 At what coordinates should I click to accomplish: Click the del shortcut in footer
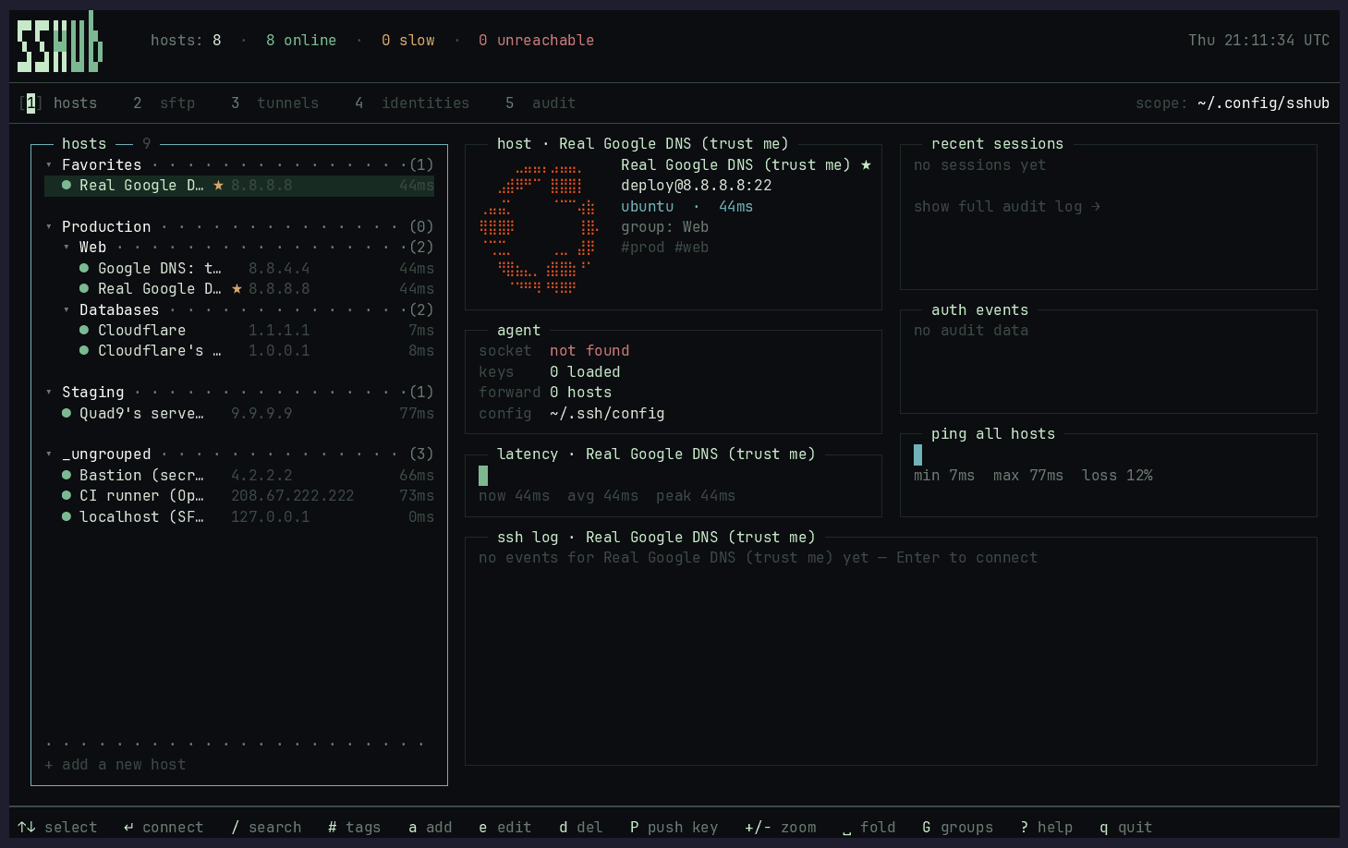tap(581, 828)
